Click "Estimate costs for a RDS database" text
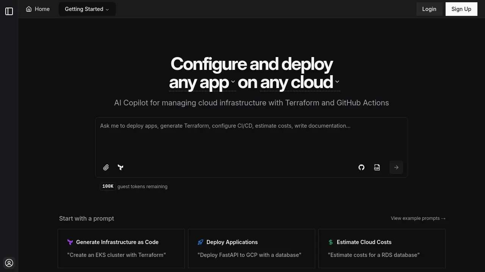 click(374, 255)
